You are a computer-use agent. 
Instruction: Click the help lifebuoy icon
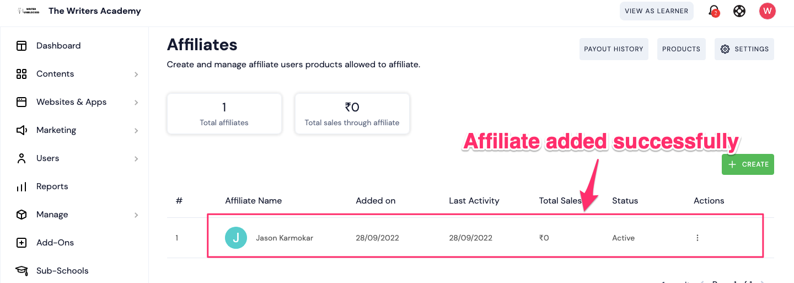tap(739, 11)
